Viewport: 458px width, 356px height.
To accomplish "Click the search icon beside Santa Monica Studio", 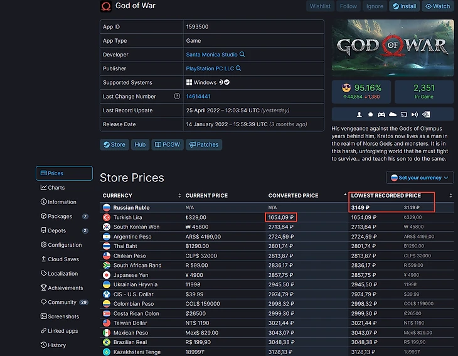I will click(242, 55).
